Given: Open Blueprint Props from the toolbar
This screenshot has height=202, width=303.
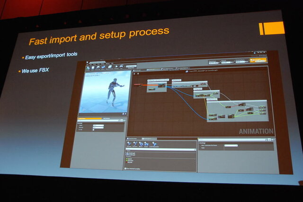Looking at the screenshot, I should [x=110, y=67].
